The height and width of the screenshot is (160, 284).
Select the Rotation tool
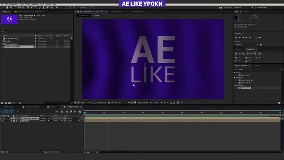[16, 8]
